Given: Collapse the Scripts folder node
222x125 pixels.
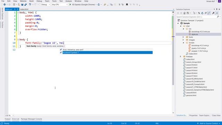Looking at the screenshot, I should point(183,43).
